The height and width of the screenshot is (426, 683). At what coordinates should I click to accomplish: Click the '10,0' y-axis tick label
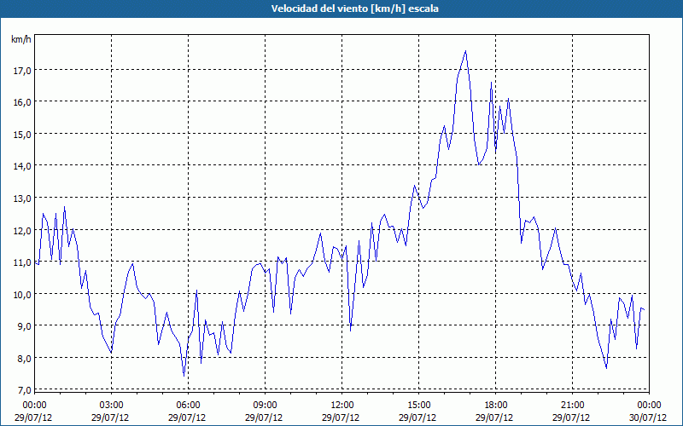tap(22, 294)
